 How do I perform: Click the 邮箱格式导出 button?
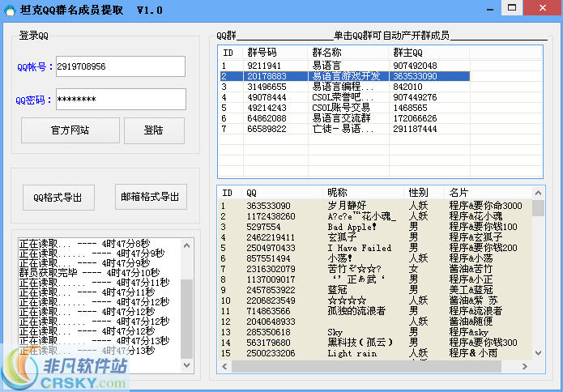coord(151,197)
